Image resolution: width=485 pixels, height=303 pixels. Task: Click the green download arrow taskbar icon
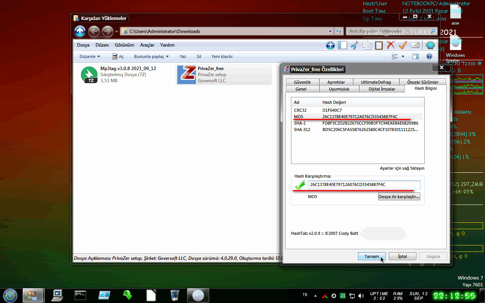(x=128, y=295)
